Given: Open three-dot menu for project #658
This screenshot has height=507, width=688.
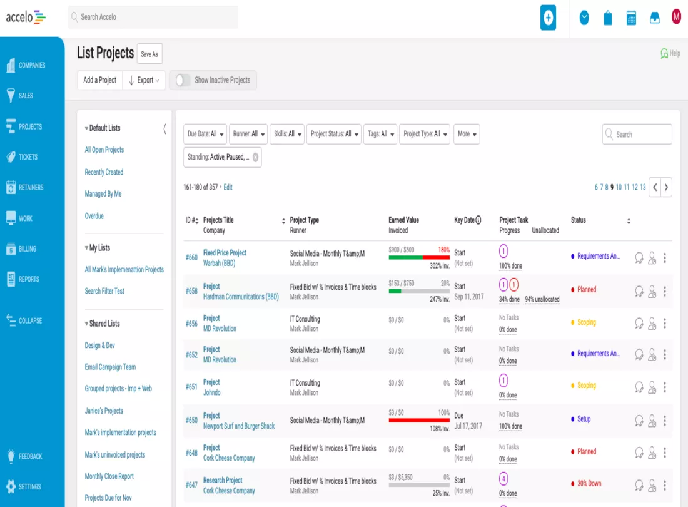Looking at the screenshot, I should [x=665, y=291].
